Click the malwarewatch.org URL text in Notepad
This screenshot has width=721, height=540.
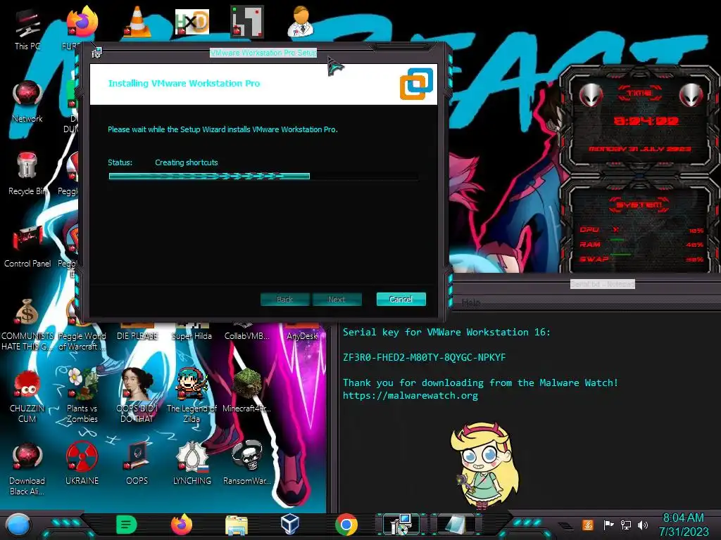(410, 395)
